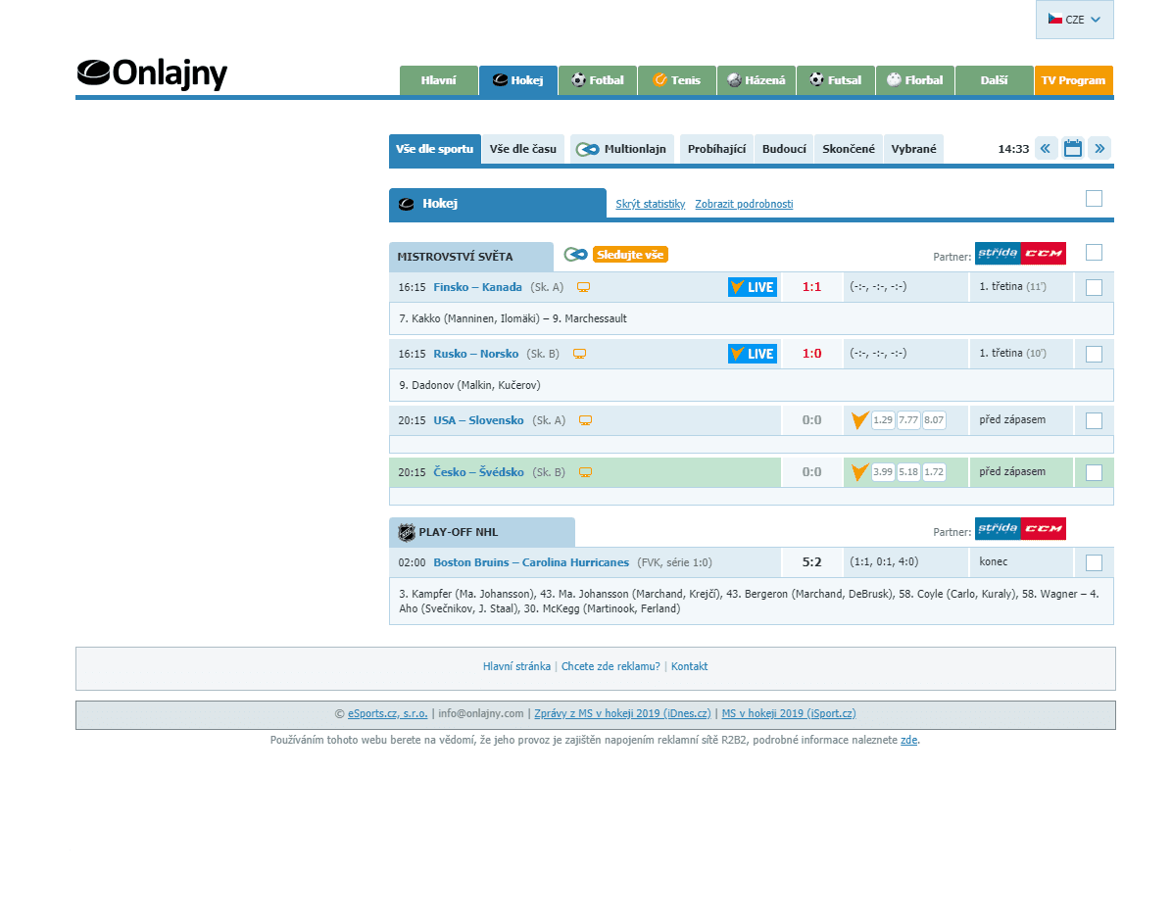This screenshot has height=921, width=1172.
Task: Click LIVE badge for Finsko – Kanada
Action: [x=753, y=287]
